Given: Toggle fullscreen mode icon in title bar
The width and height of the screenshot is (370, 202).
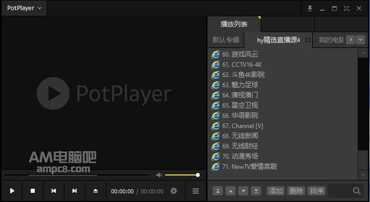Looking at the screenshot, I should [346, 9].
